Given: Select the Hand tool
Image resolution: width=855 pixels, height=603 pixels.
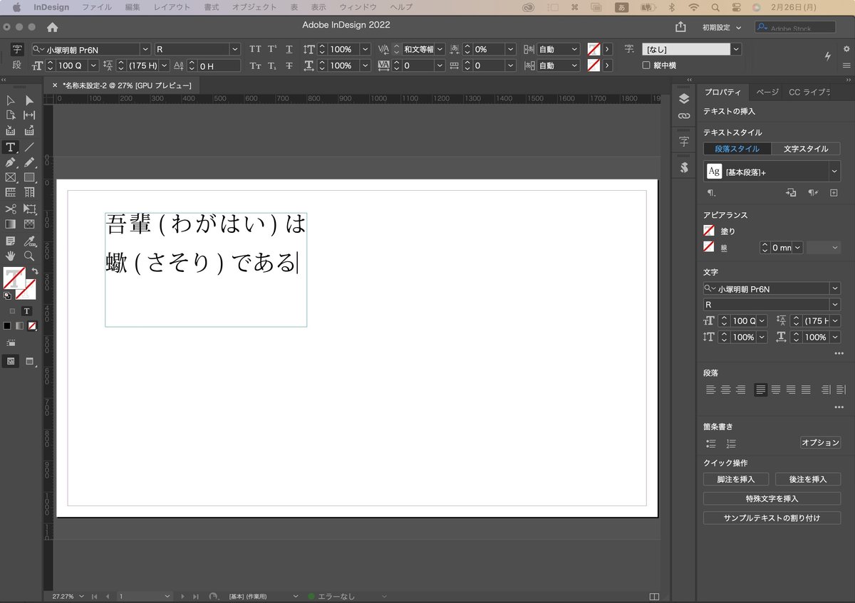Looking at the screenshot, I should click(10, 256).
